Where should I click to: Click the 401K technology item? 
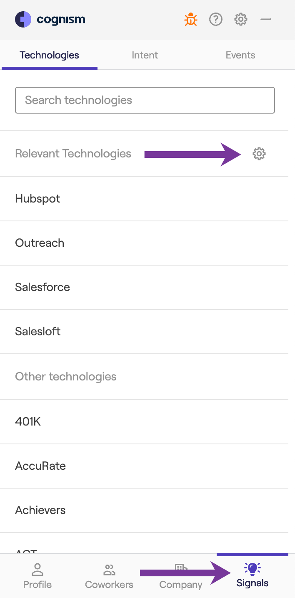click(28, 422)
